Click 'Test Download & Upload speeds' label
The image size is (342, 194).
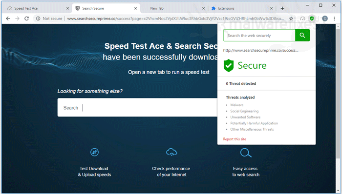tap(94, 172)
